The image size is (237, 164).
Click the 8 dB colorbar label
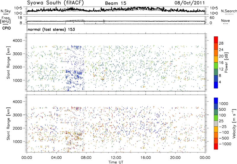point(220,75)
